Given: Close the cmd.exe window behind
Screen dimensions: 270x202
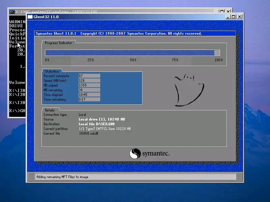Looking at the screenshot, I should (x=228, y=11).
